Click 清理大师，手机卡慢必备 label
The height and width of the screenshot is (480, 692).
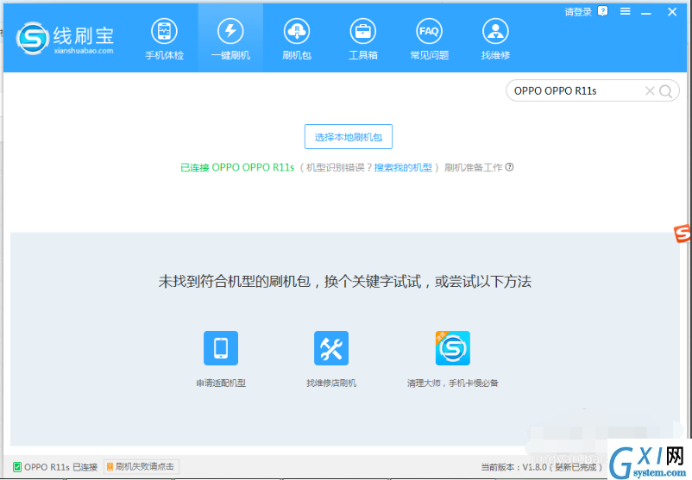(x=453, y=383)
